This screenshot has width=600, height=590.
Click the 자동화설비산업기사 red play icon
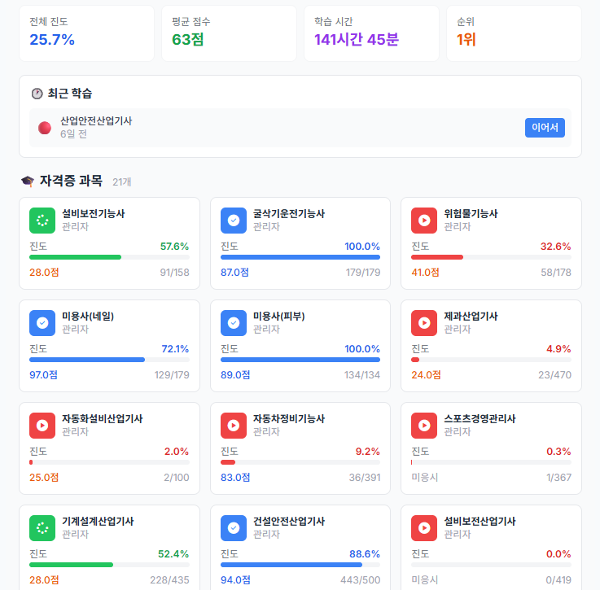(x=42, y=426)
